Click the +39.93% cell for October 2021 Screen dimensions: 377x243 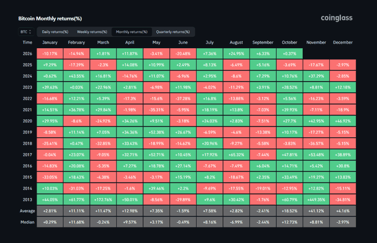point(289,110)
